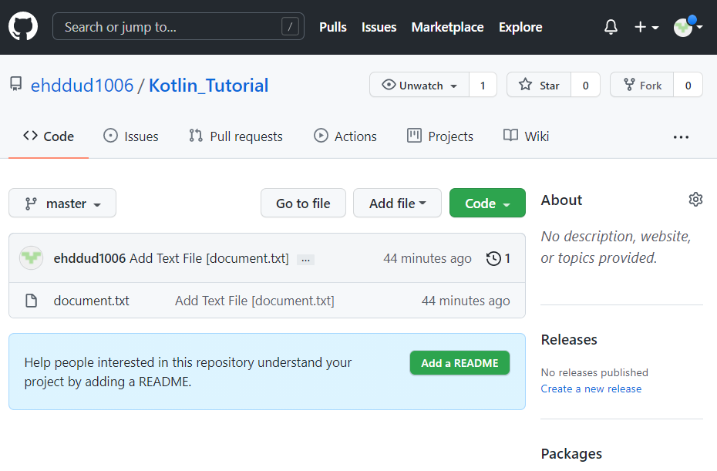Screen dimensions: 717x471
Task: Open Issues in the top navigation
Action: coord(379,27)
